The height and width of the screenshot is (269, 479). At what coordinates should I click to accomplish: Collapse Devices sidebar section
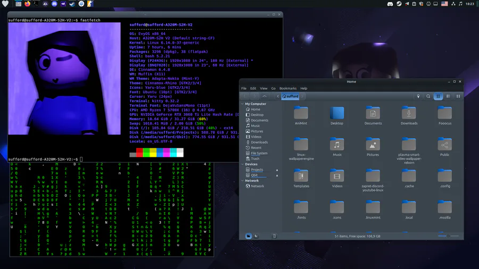[243, 164]
